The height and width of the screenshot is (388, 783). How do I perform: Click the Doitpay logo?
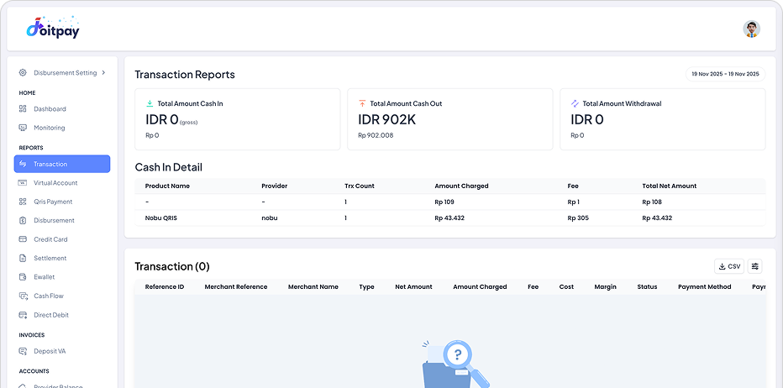(52, 29)
